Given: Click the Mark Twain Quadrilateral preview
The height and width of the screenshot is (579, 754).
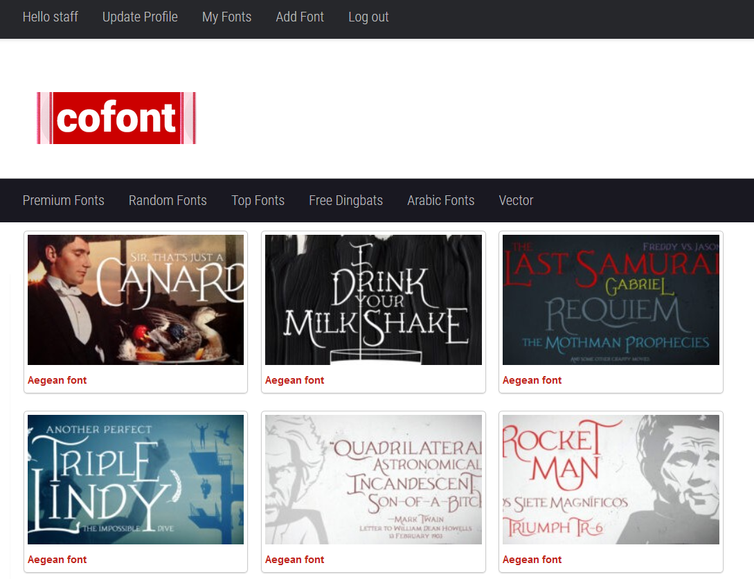Looking at the screenshot, I should coord(373,479).
